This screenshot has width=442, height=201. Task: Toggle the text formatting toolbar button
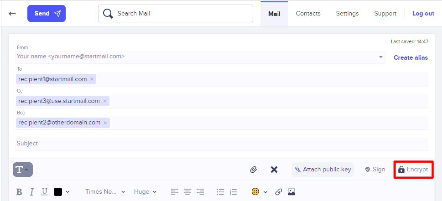22,170
